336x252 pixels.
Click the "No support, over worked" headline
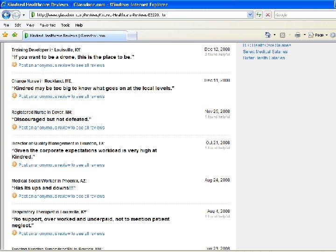coord(91,222)
